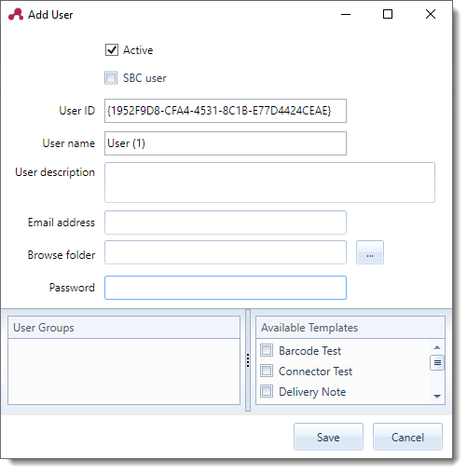Viewport: 467px width, 473px height.
Task: Click the templates list scroll down arrow
Action: point(437,396)
